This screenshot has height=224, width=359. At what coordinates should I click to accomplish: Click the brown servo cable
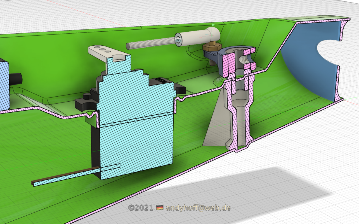(64, 175)
